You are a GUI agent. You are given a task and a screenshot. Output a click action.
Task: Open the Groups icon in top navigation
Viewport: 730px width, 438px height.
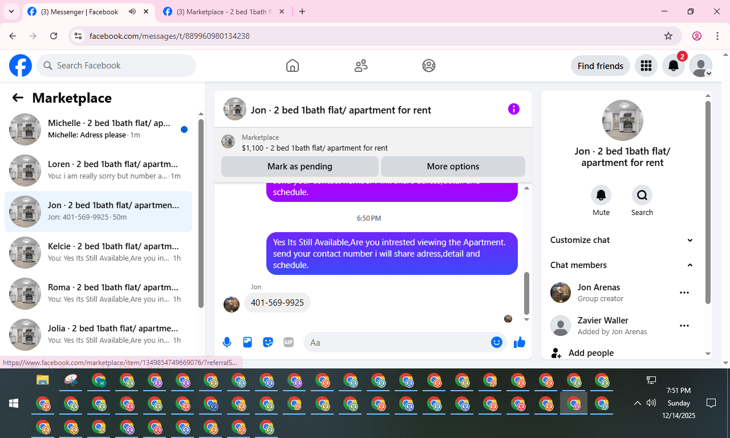tap(429, 66)
